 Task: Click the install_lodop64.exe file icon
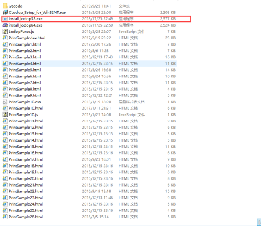tap(5, 25)
